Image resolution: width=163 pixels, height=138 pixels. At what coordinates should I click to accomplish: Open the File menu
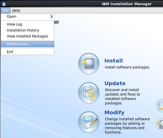[x=6, y=10]
